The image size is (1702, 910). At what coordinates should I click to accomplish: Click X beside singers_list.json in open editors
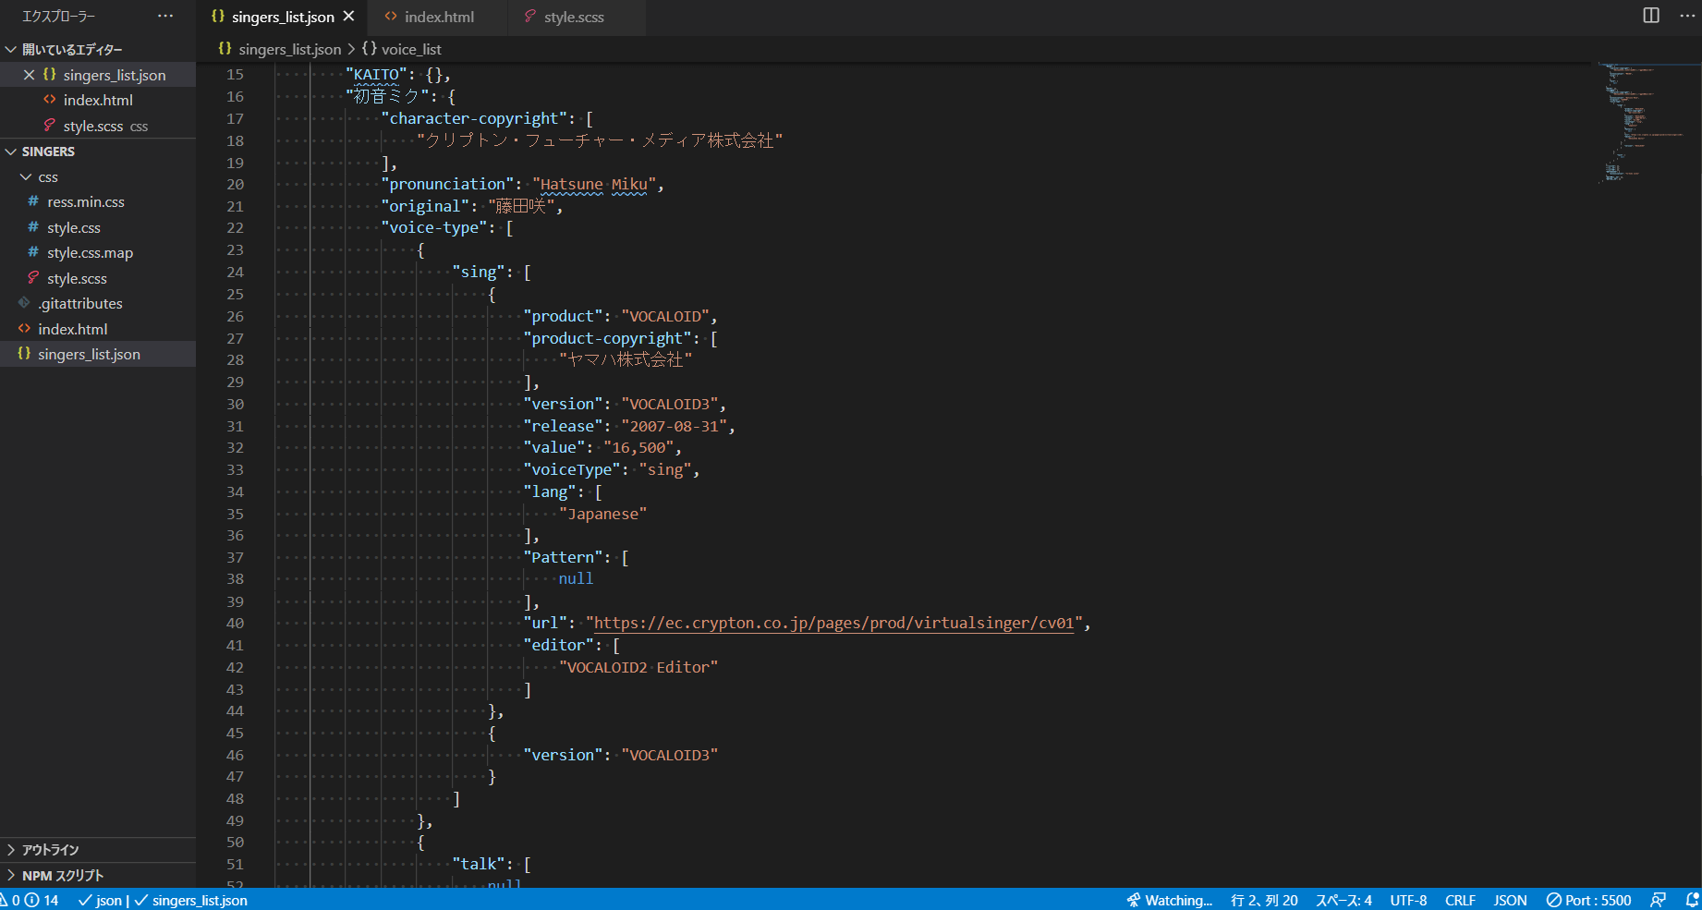click(x=29, y=75)
